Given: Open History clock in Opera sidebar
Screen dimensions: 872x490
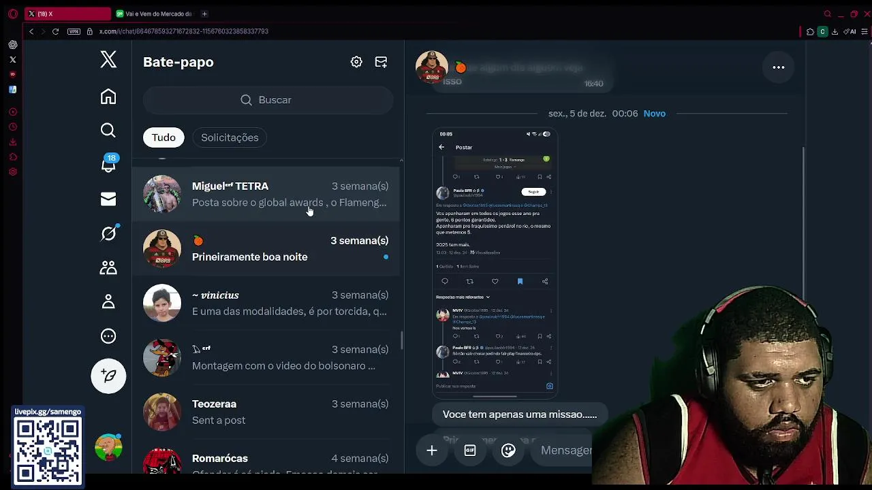Looking at the screenshot, I should (x=13, y=127).
